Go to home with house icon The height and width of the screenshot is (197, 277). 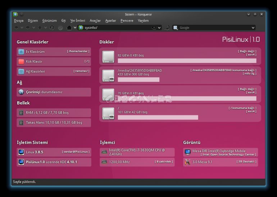[69, 28]
